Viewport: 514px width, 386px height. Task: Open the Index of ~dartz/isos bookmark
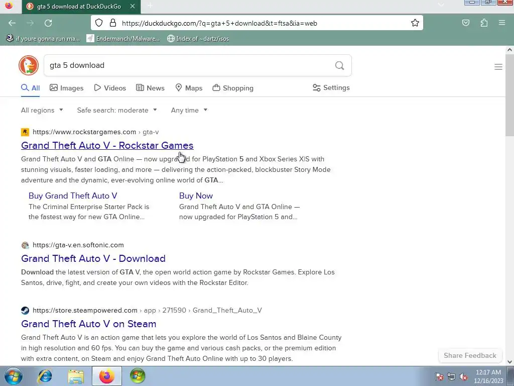click(x=198, y=38)
